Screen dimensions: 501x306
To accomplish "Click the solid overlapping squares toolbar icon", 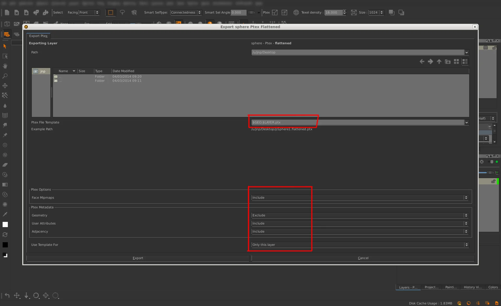I will coord(391,13).
